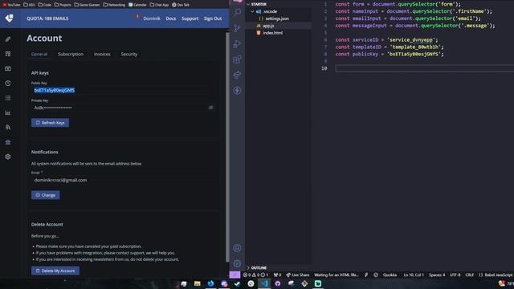Open the bar chart statistics icon in EmailJS sidebar
The width and height of the screenshot is (514, 289).
(8, 112)
